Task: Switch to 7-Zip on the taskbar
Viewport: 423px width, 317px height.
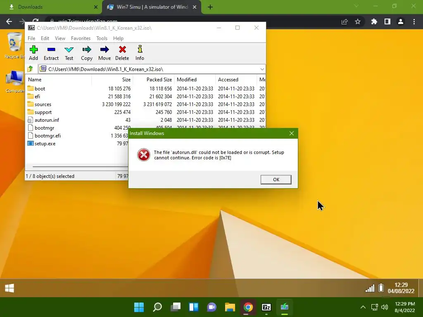Action: pos(266,307)
